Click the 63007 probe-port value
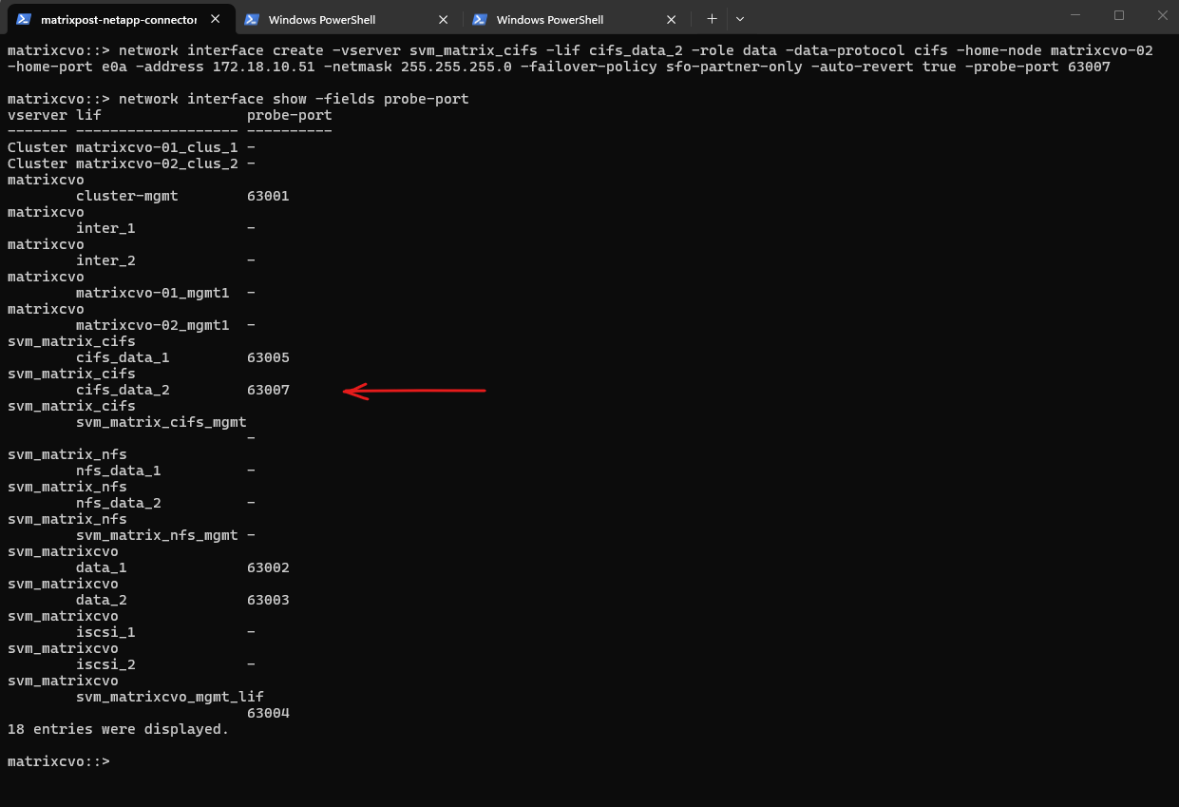The width and height of the screenshot is (1179, 807). click(268, 391)
